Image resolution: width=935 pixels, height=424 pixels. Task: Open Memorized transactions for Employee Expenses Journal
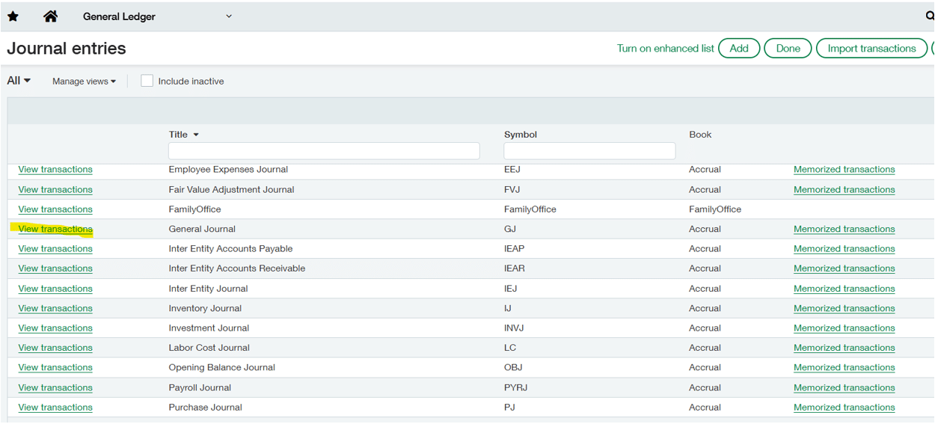pyautogui.click(x=844, y=170)
